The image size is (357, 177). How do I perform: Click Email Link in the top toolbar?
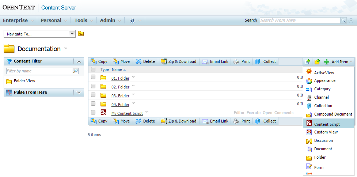click(x=215, y=61)
